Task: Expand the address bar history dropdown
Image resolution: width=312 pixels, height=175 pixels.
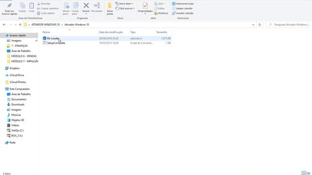Action: (253, 25)
